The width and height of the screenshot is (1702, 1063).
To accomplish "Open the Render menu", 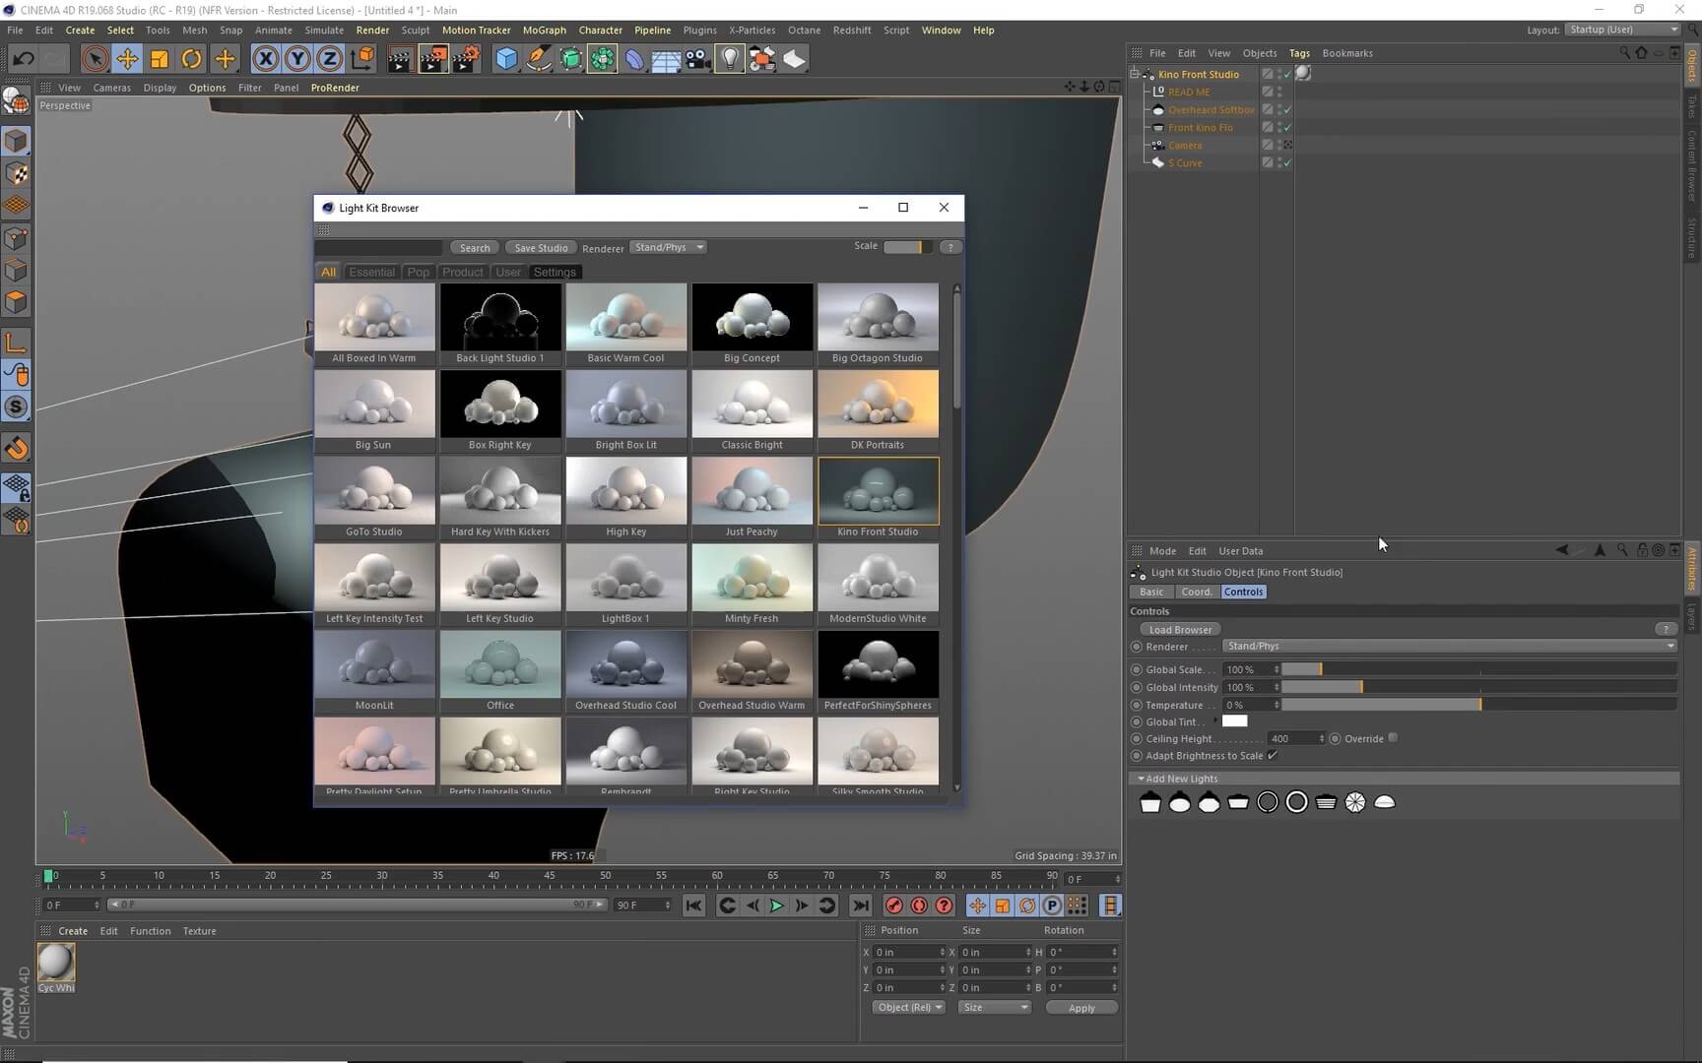I will [x=372, y=31].
